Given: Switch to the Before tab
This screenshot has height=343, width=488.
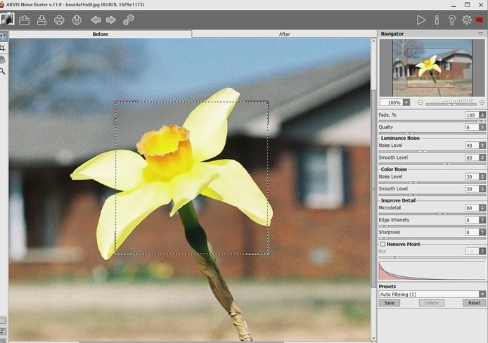Looking at the screenshot, I should pos(101,34).
